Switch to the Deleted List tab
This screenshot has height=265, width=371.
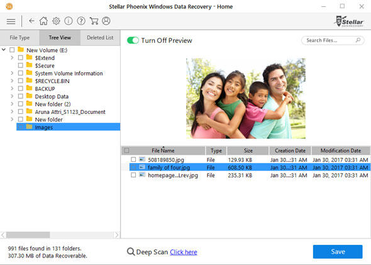point(100,38)
